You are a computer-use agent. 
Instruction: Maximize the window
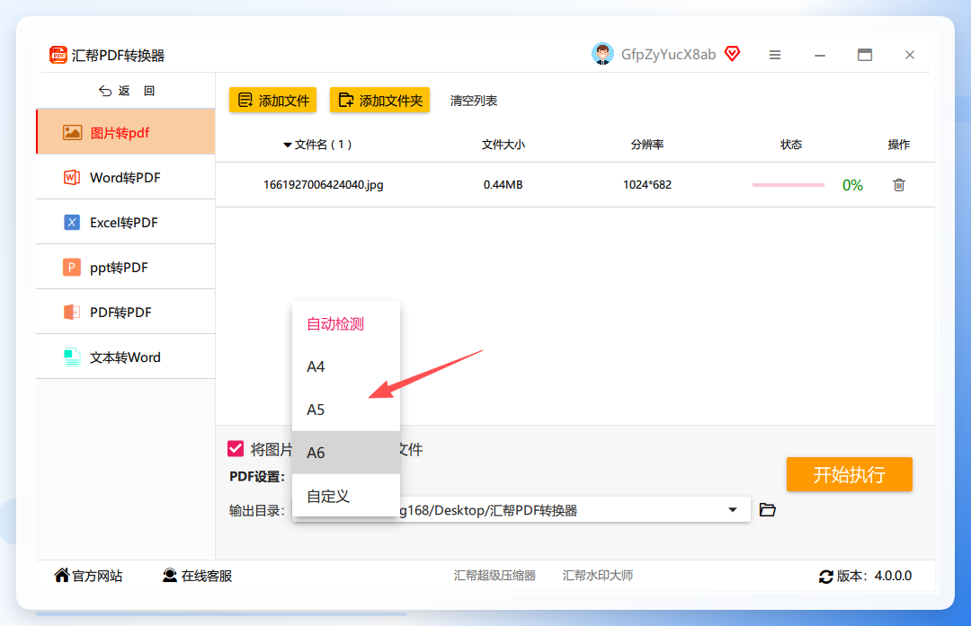tap(865, 55)
